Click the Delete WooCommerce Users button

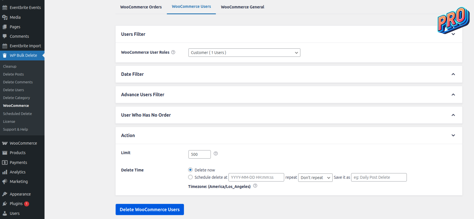pyautogui.click(x=150, y=209)
